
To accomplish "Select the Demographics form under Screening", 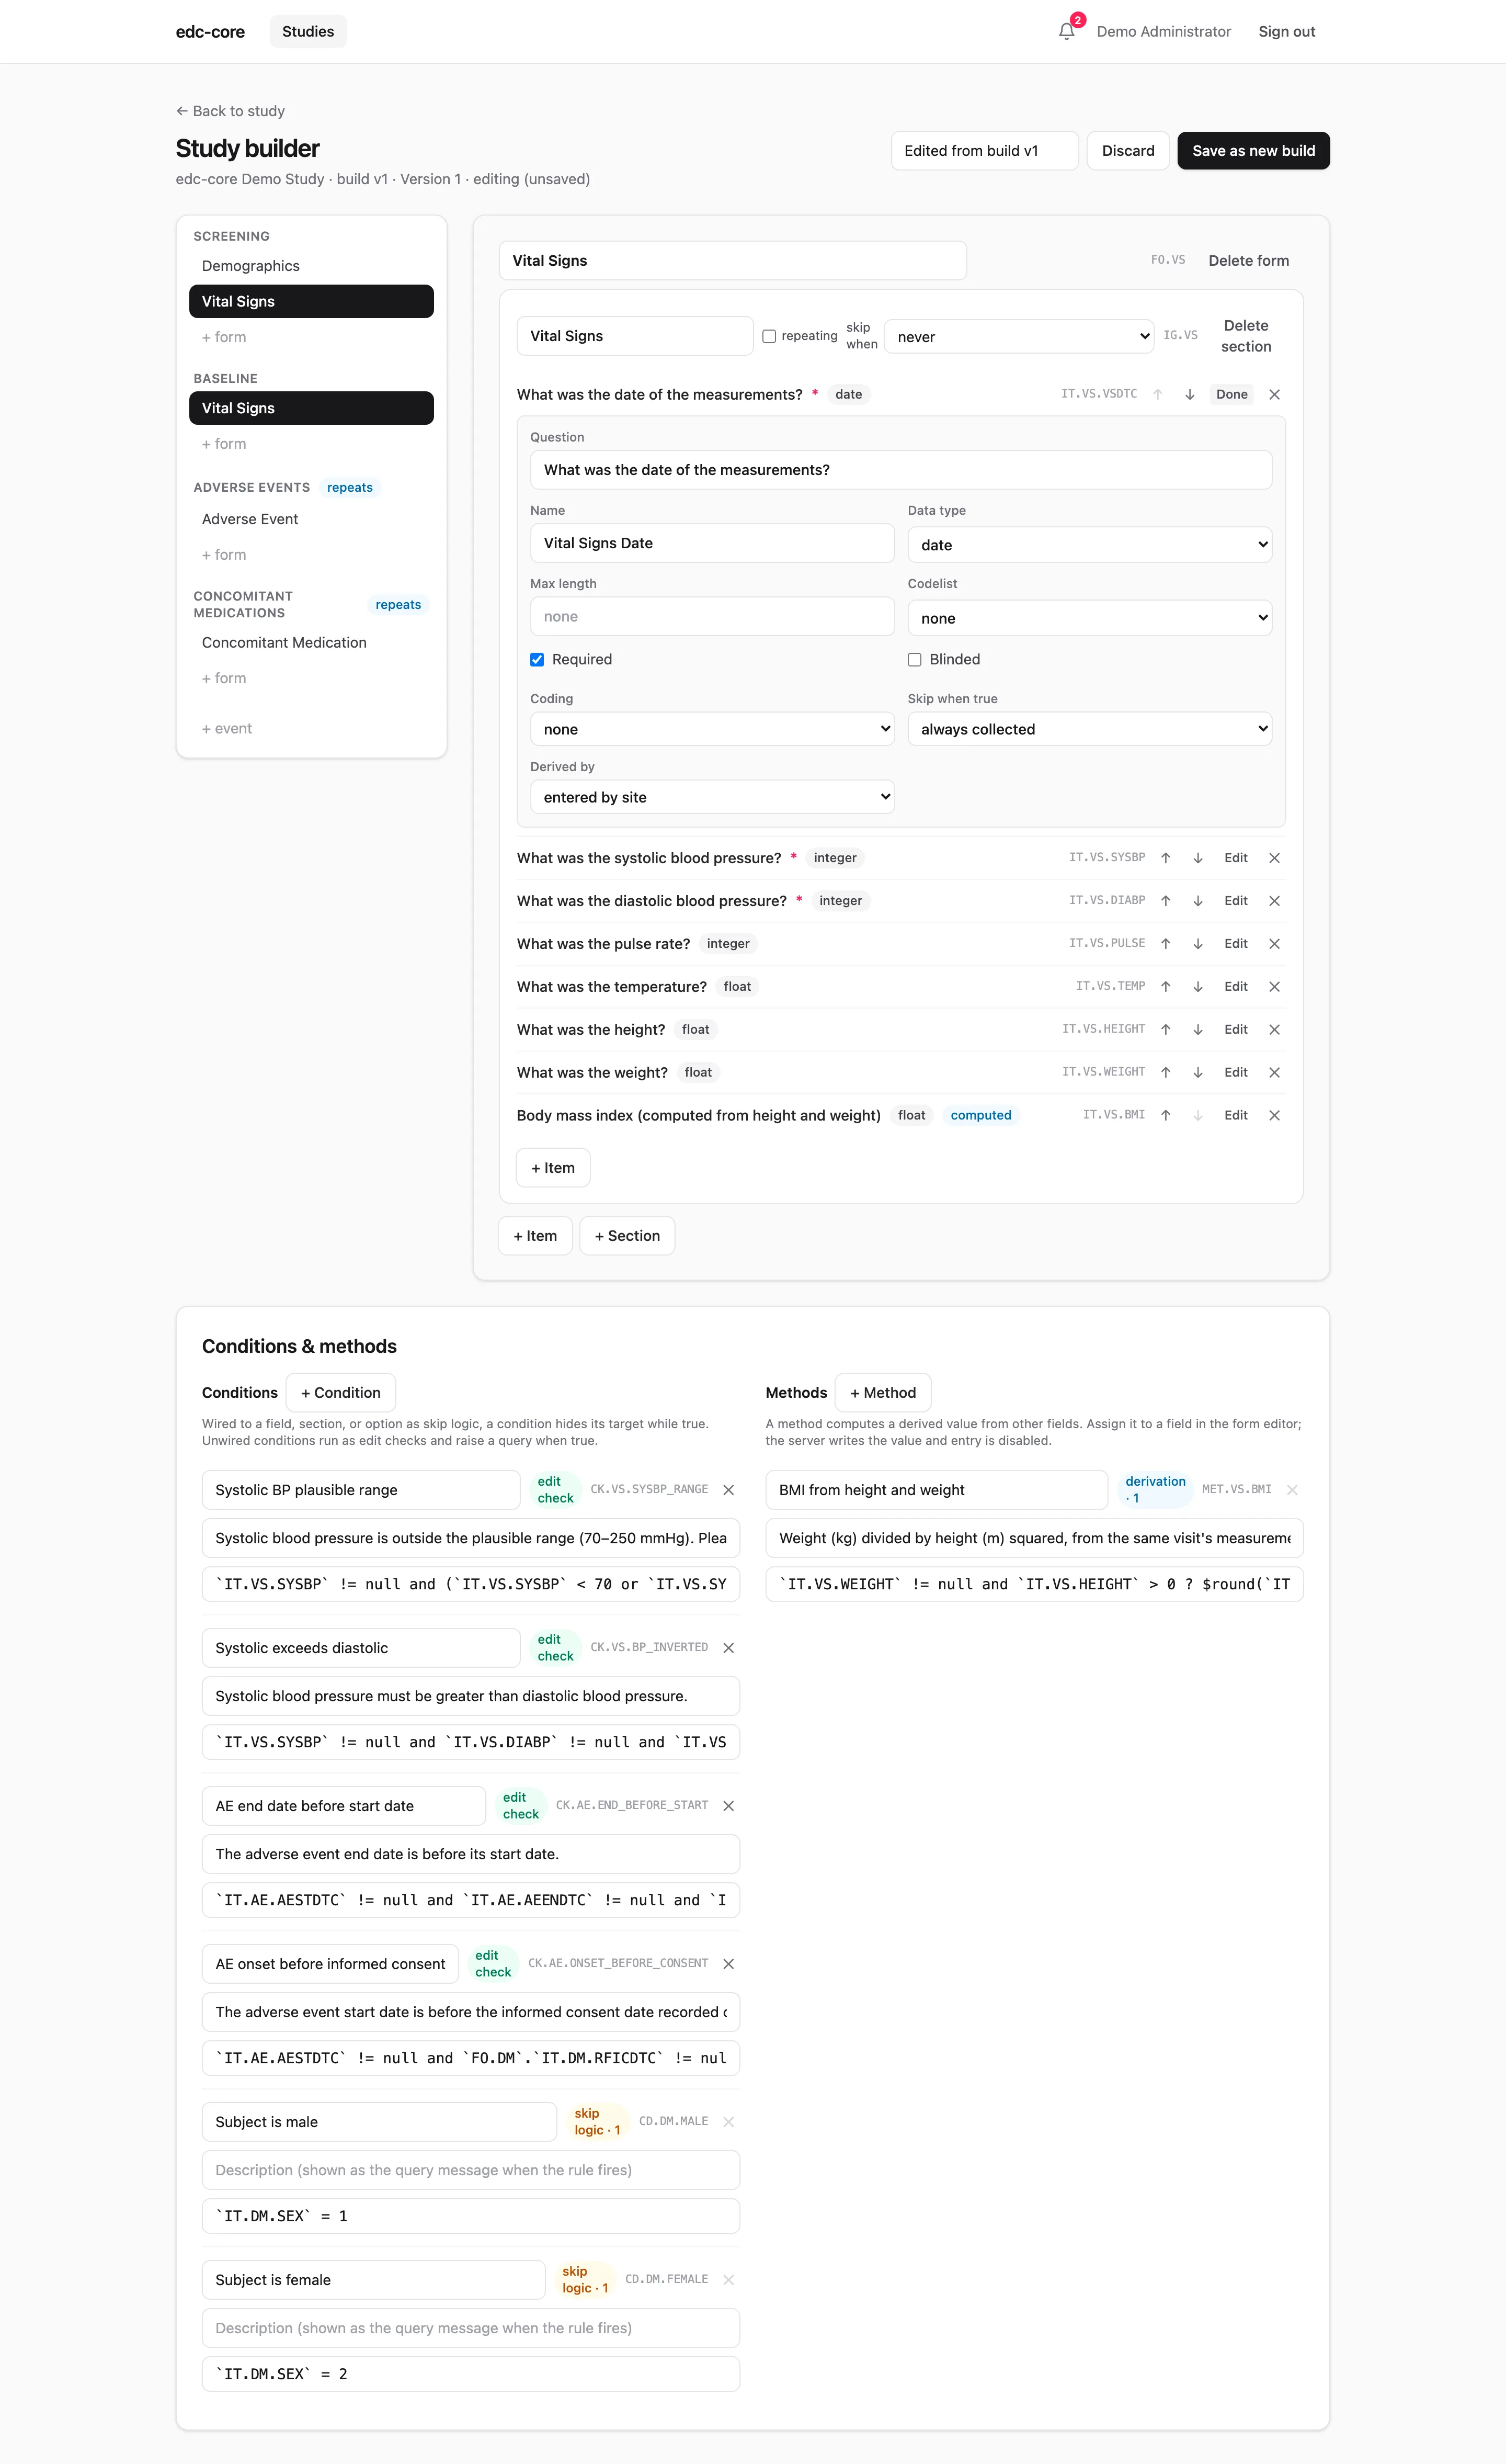I will click(x=311, y=266).
